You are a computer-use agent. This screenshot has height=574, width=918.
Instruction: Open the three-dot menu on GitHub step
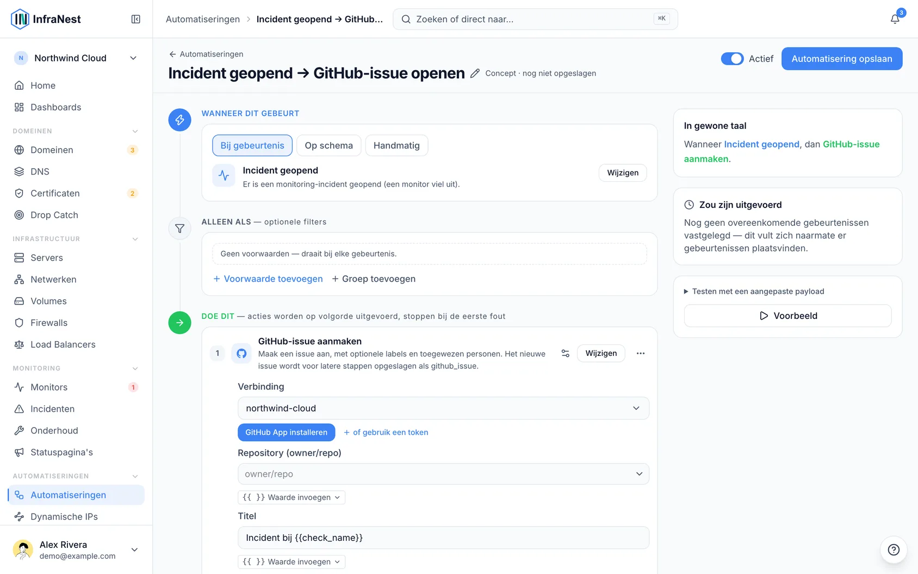pos(641,353)
